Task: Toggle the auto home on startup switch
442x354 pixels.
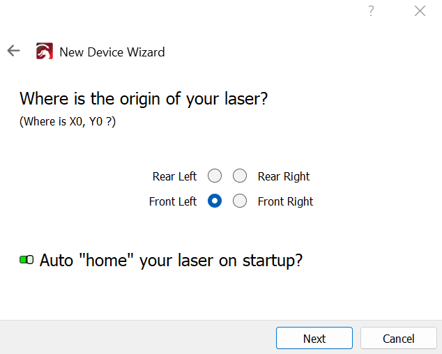Action: (x=26, y=260)
